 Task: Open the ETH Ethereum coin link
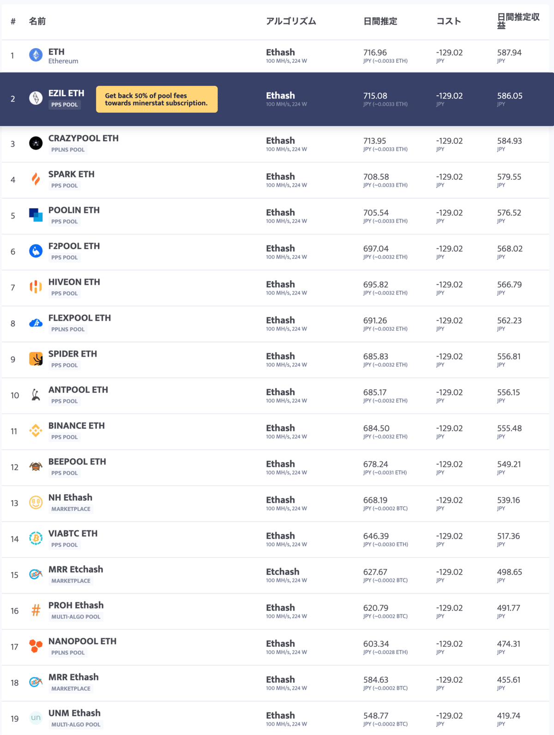tap(56, 52)
